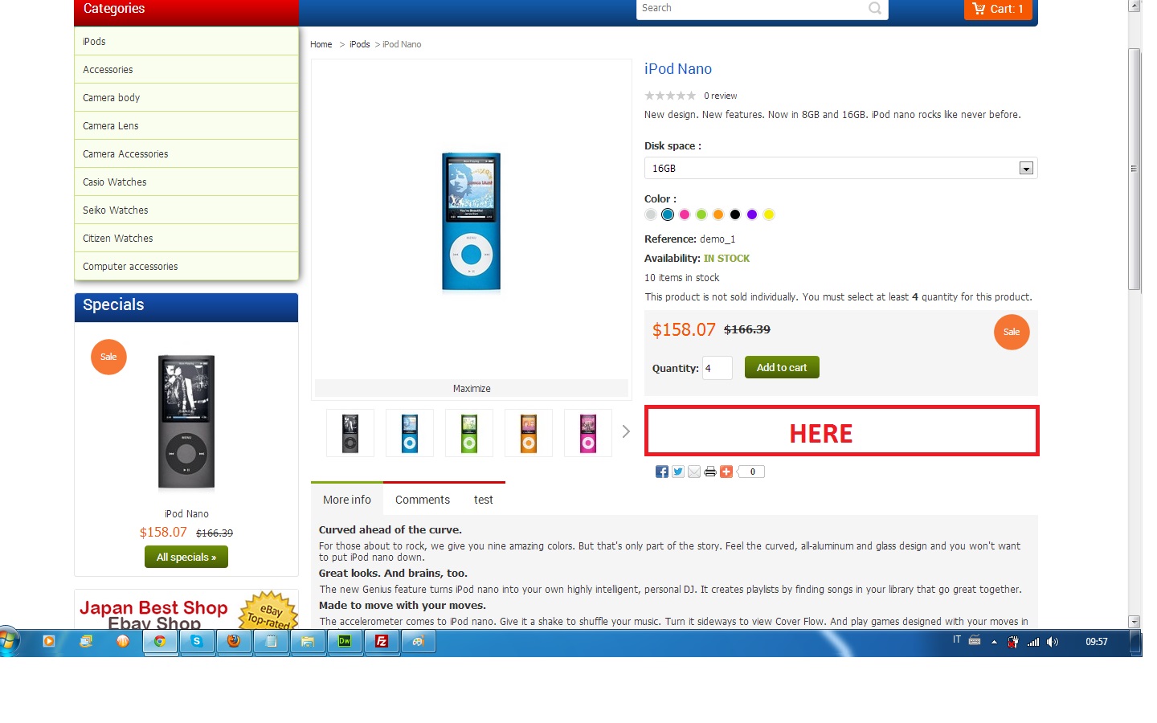This screenshot has width=1157, height=723.
Task: Select the black color swatch
Action: click(735, 214)
